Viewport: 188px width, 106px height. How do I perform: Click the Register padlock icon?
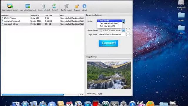click(x=77, y=6)
